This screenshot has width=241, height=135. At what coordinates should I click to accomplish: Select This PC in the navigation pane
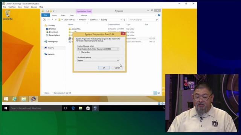50,48
